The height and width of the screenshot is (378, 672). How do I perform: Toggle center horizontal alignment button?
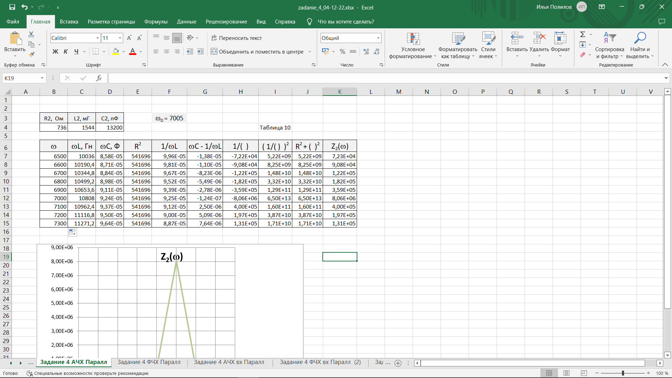pyautogui.click(x=167, y=51)
